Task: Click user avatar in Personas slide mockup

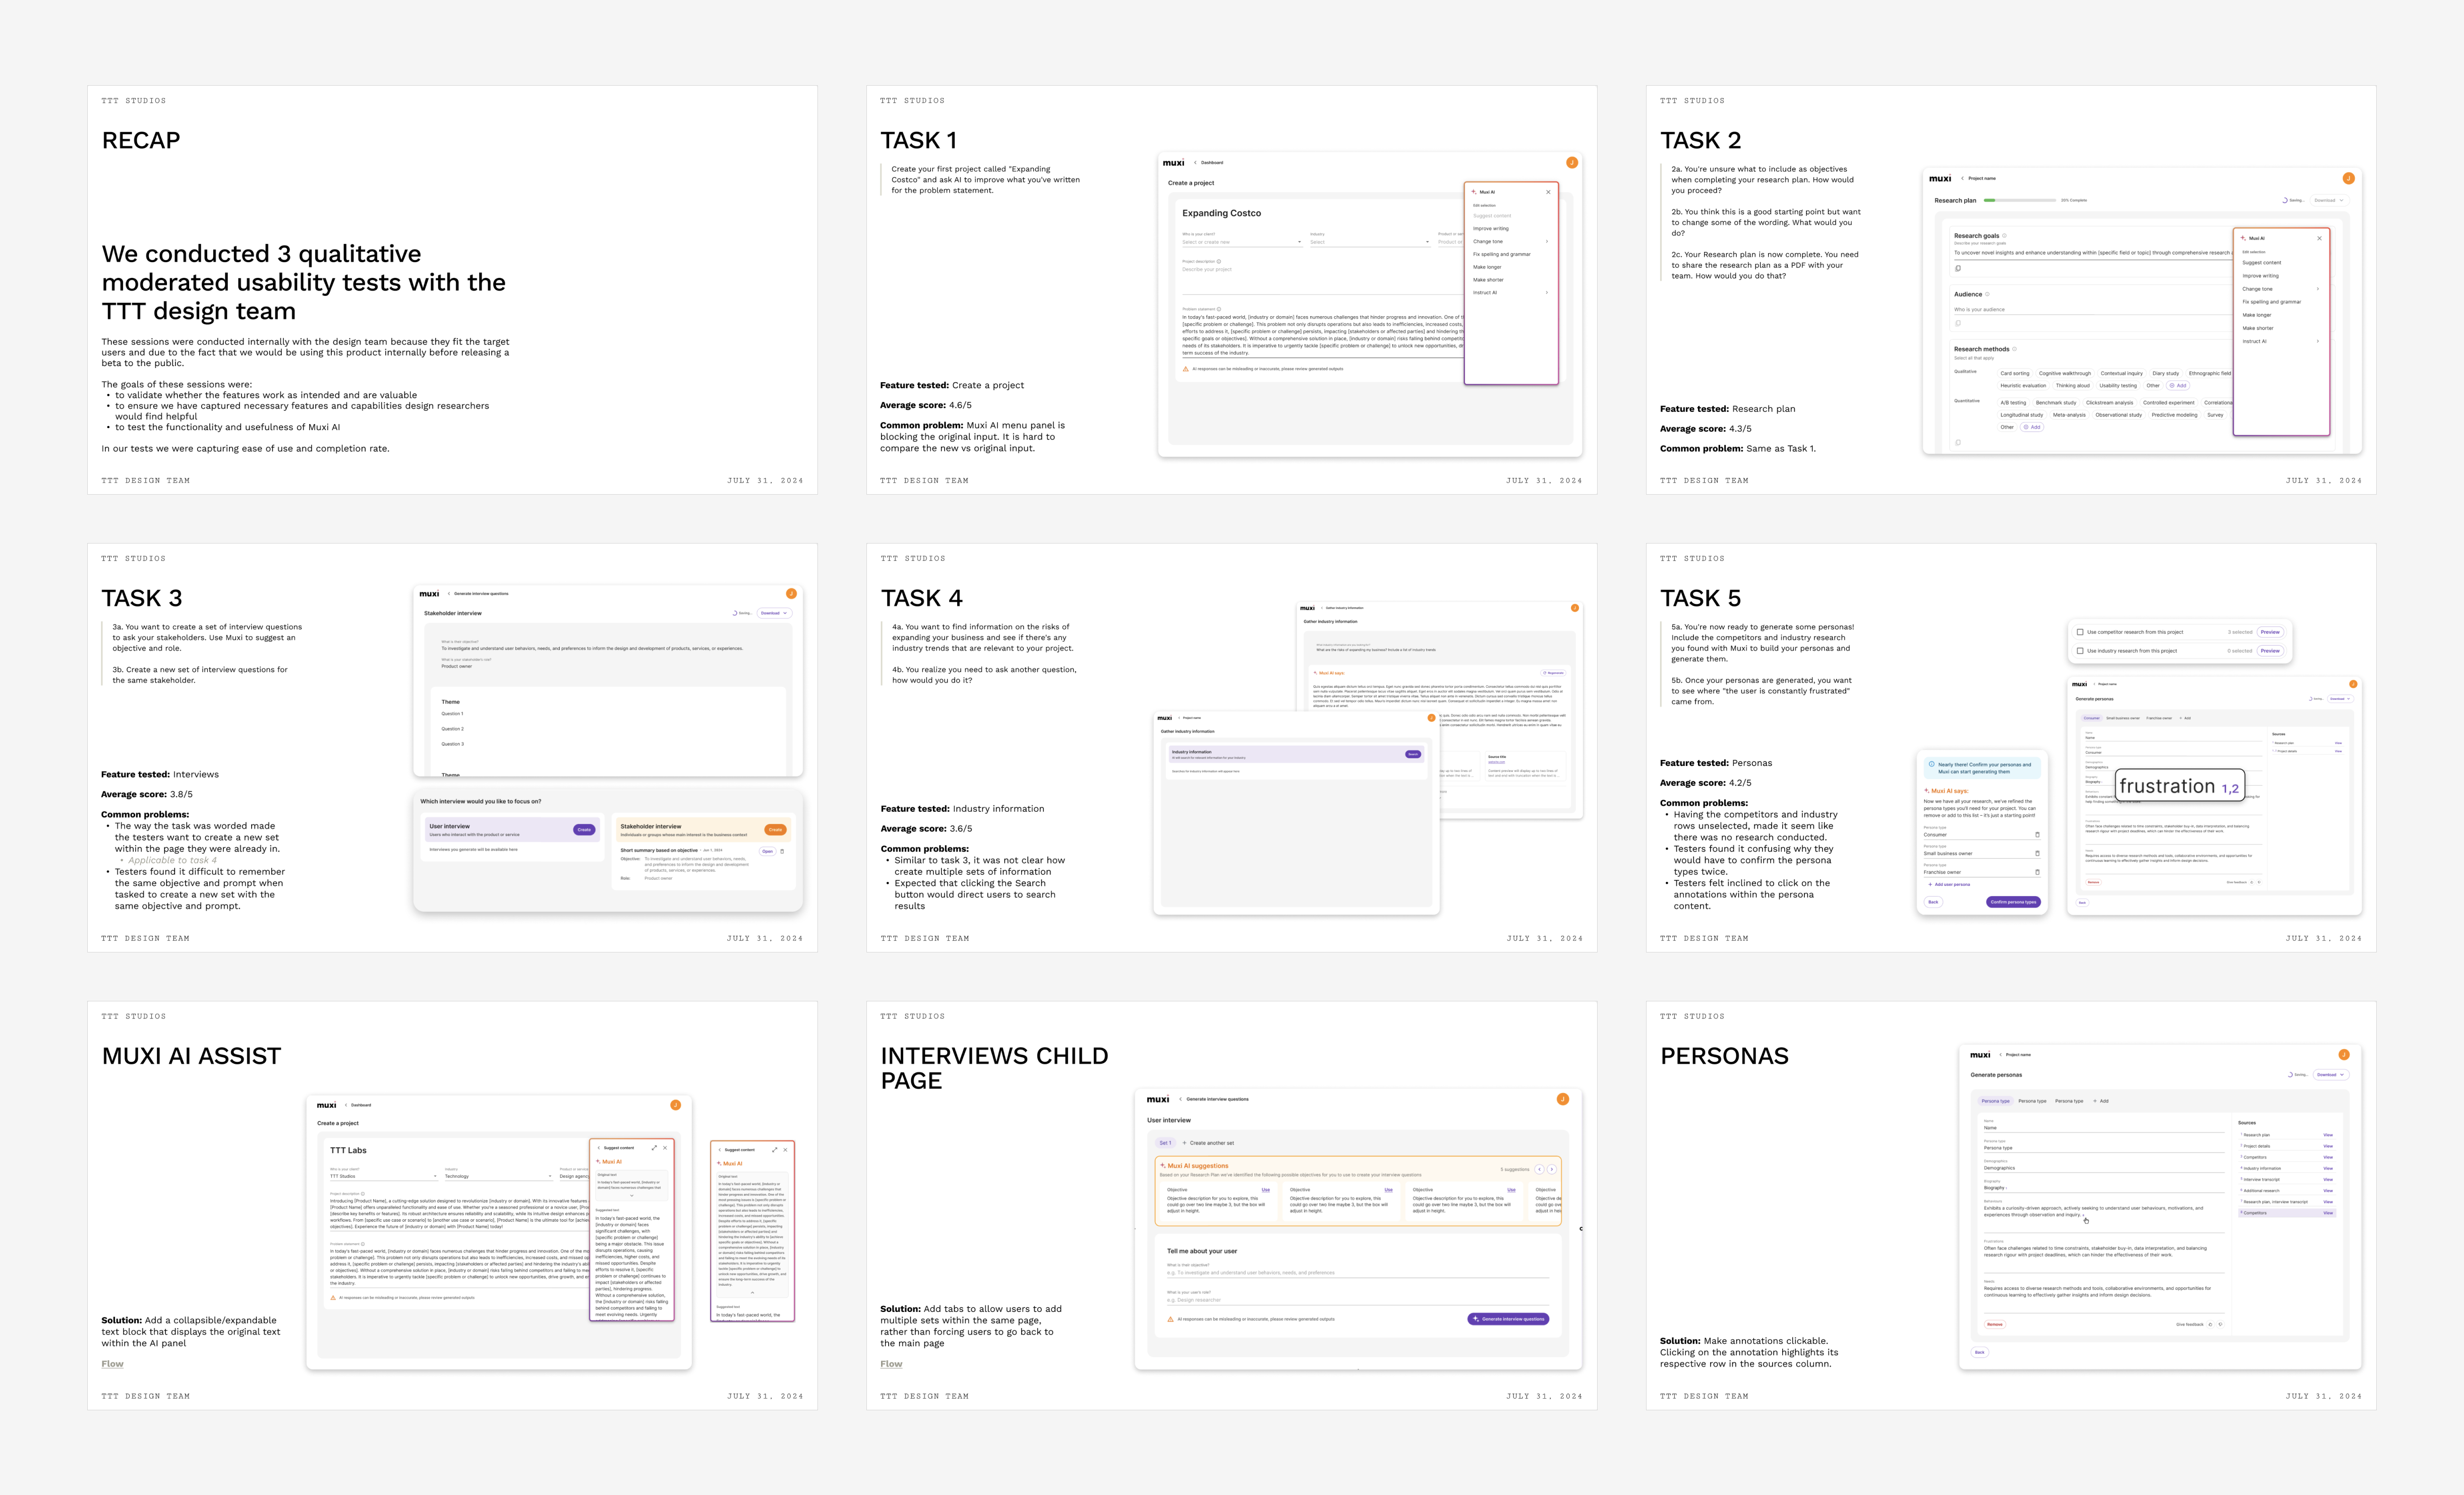Action: pos(2343,1055)
